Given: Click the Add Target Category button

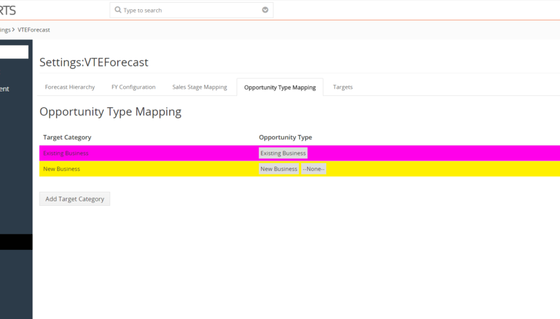Looking at the screenshot, I should 74,199.
